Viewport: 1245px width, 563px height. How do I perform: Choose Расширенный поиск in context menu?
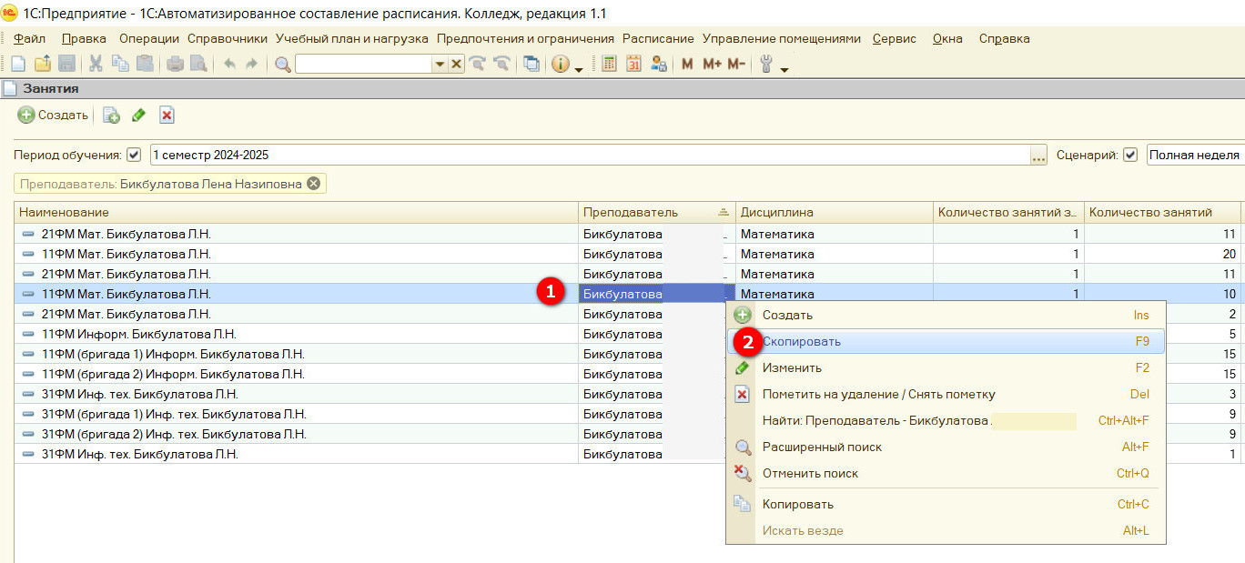tap(946, 447)
